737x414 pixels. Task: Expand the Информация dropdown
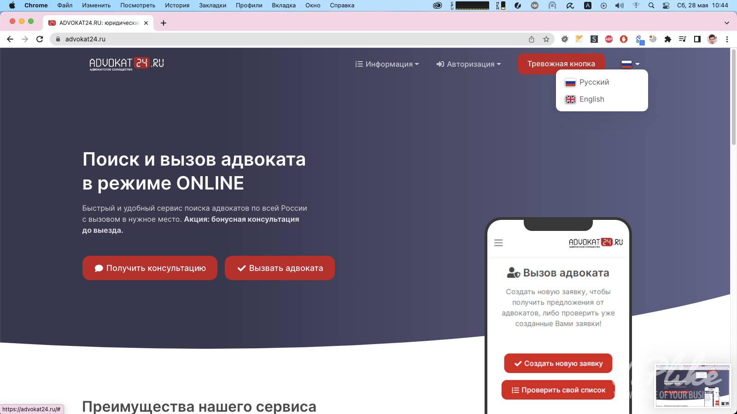(387, 64)
